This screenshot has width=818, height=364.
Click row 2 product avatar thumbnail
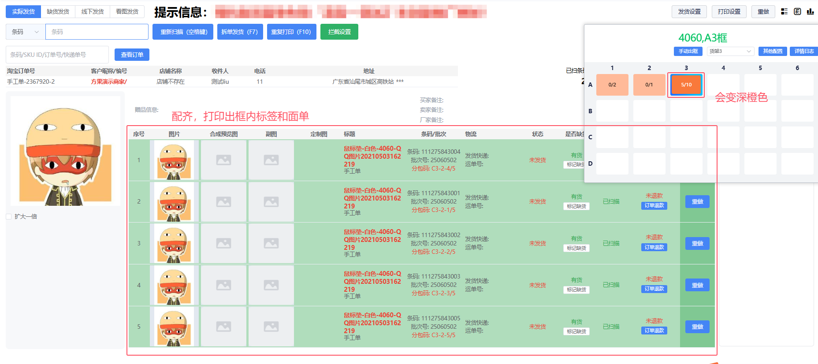174,202
